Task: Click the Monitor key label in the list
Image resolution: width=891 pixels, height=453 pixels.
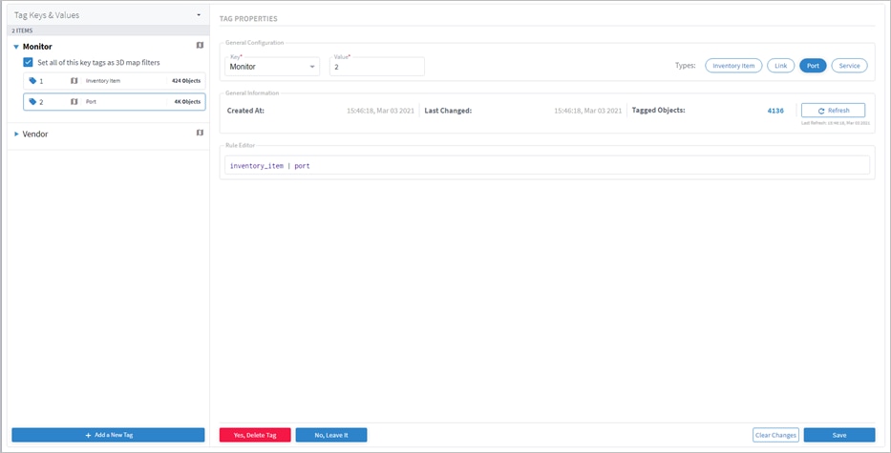Action: point(37,47)
